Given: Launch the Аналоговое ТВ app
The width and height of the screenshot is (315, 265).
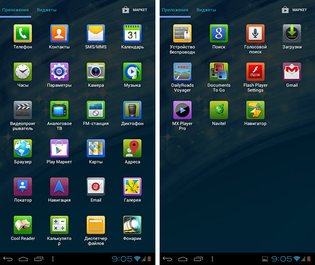Looking at the screenshot, I should (x=59, y=110).
